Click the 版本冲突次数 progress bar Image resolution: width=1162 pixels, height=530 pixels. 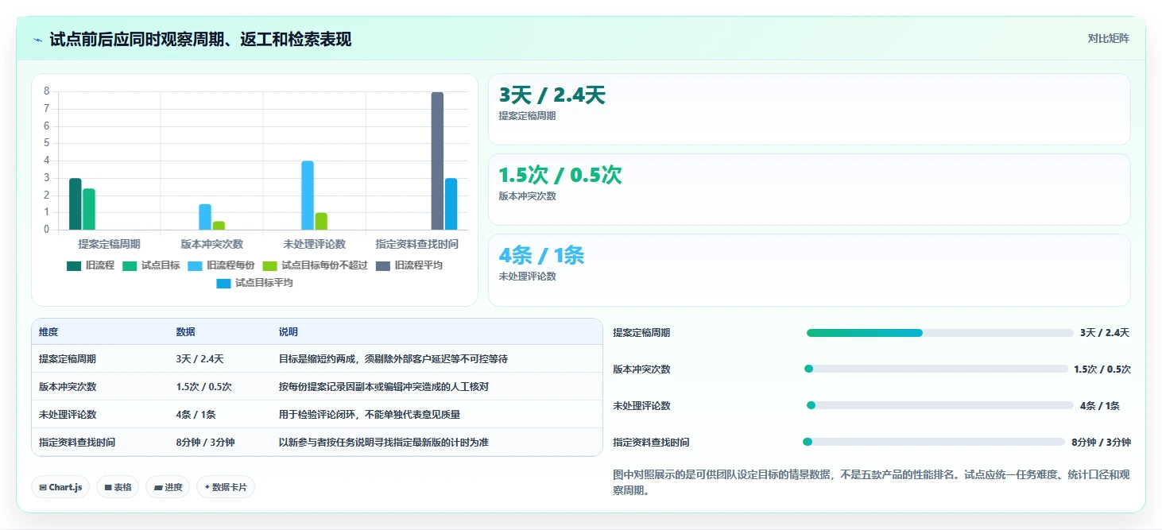tap(936, 369)
